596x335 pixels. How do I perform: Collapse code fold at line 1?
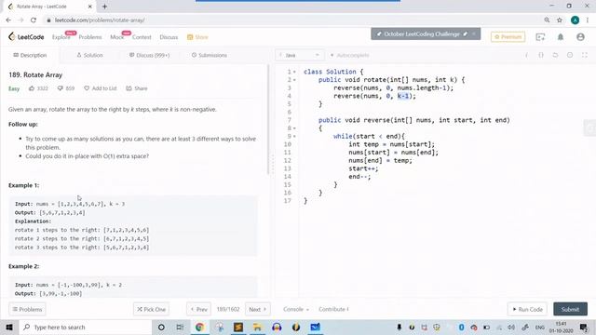click(x=294, y=72)
